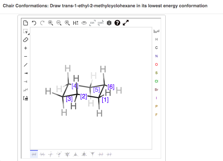Expand to fullscreen editing view
223x161 pixels.
click(x=126, y=23)
